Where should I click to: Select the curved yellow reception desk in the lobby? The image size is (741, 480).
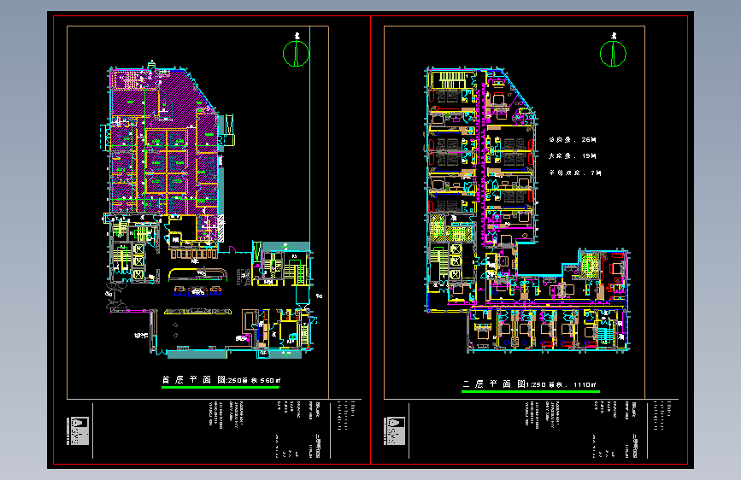point(197,275)
